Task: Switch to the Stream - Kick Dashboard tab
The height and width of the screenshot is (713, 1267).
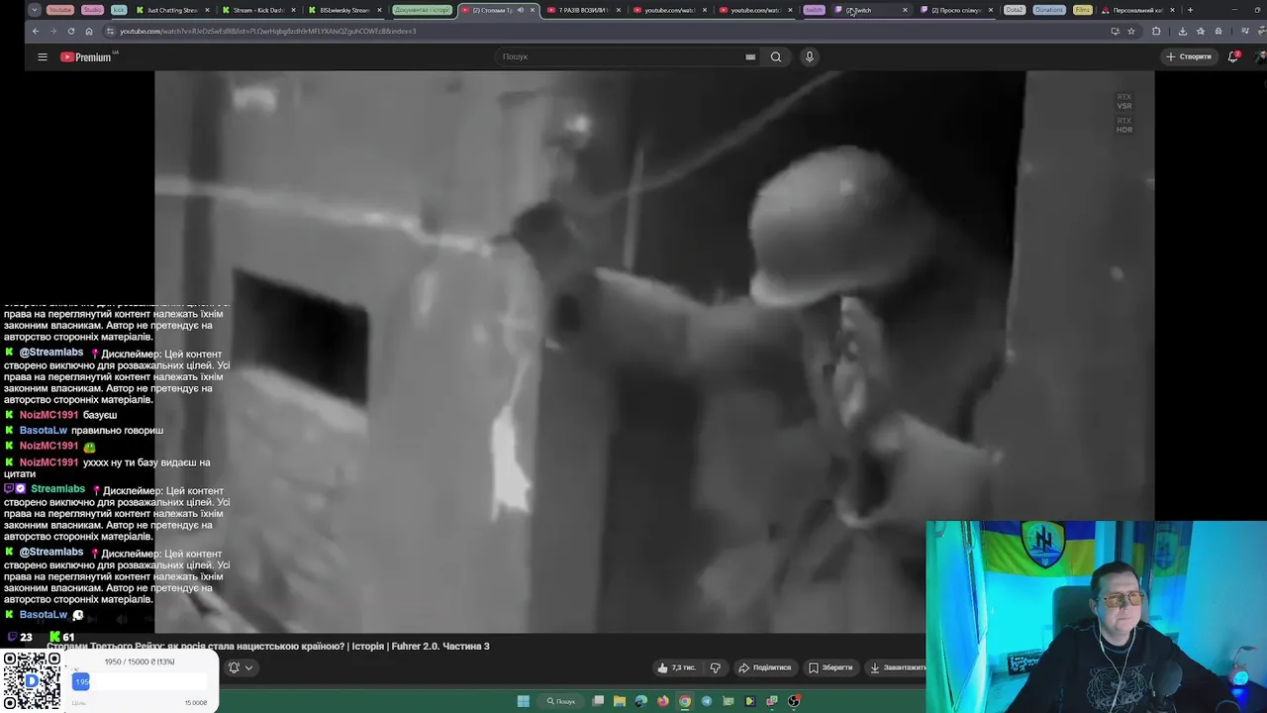Action: (x=259, y=10)
